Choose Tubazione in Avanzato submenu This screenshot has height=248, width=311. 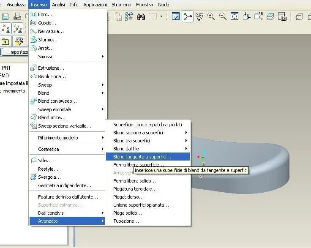[x=148, y=221]
